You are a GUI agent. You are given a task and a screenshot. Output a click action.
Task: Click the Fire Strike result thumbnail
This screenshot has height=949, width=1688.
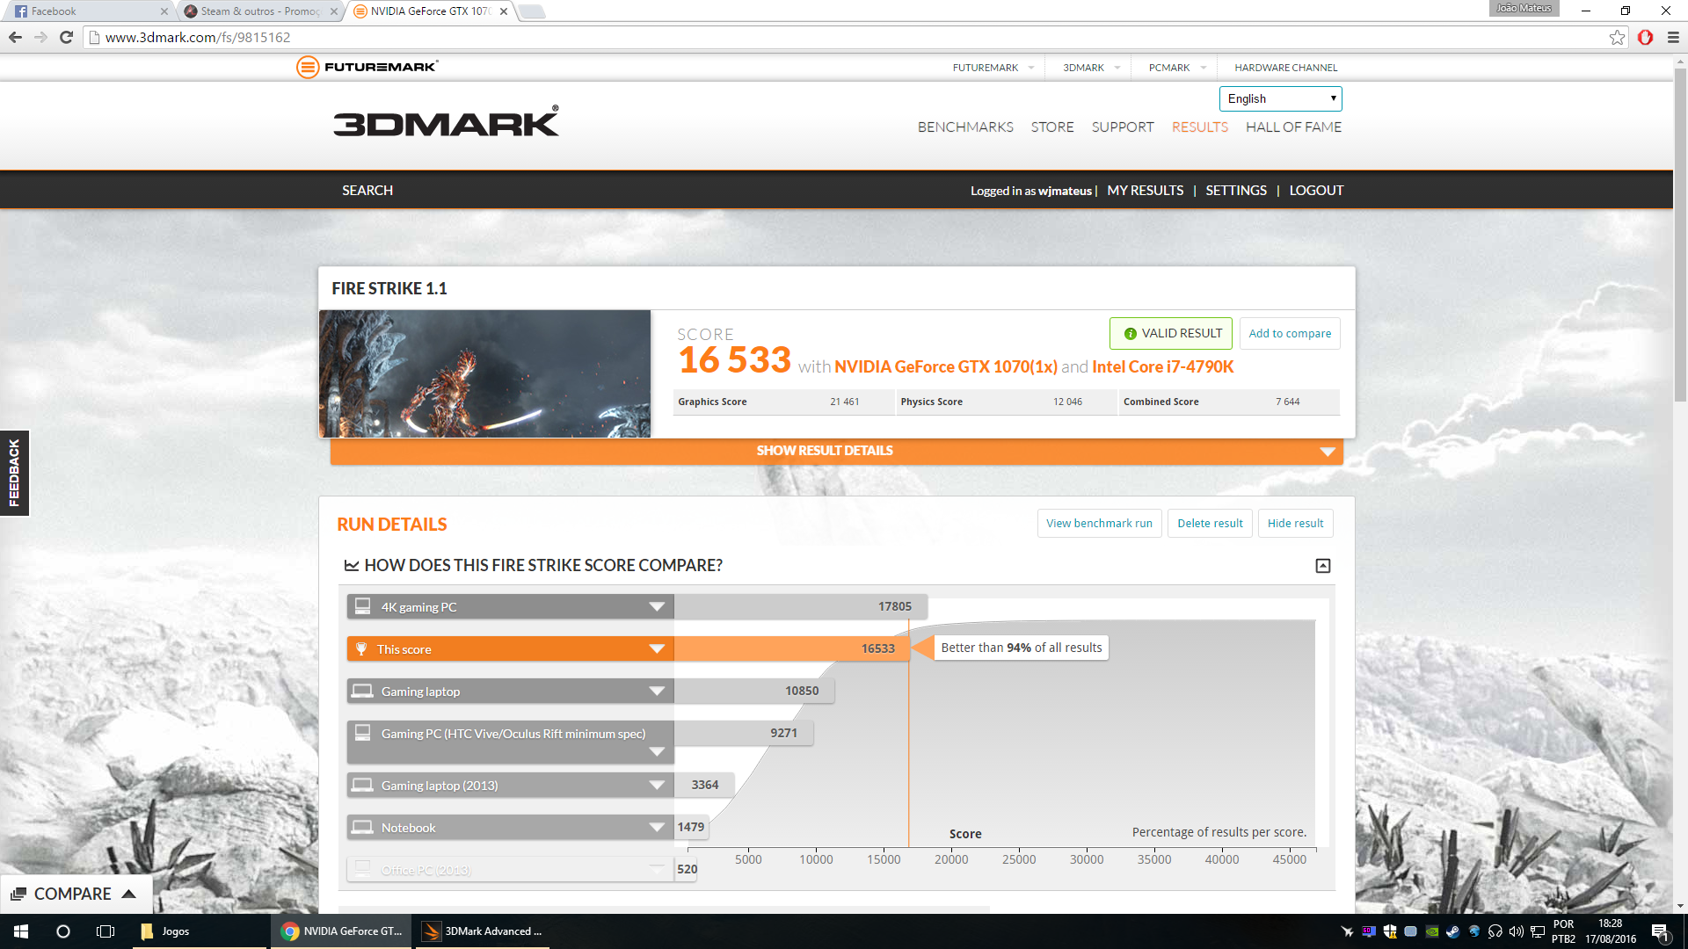[484, 373]
